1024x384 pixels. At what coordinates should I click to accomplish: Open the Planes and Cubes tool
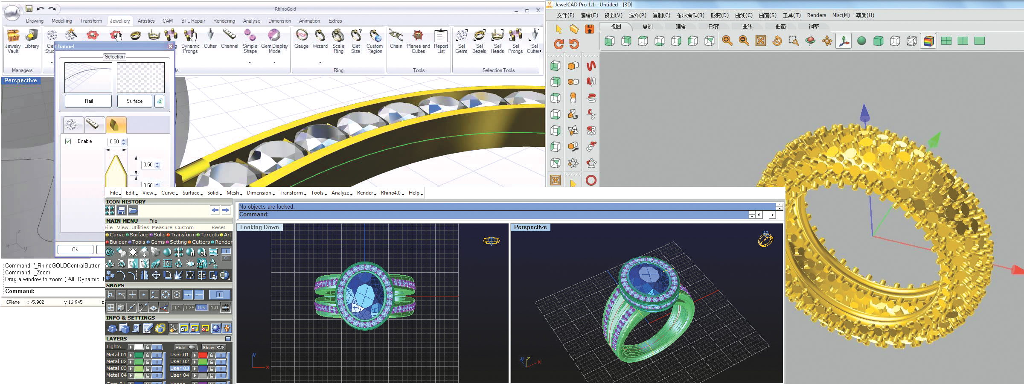point(418,41)
